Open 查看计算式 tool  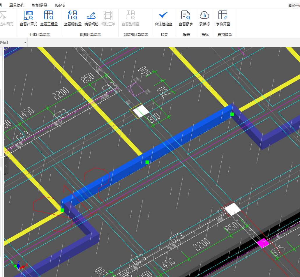29,18
